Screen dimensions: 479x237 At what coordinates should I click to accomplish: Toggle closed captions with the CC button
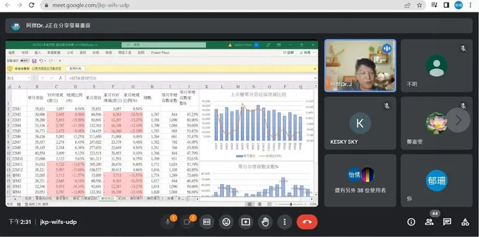pos(207,222)
